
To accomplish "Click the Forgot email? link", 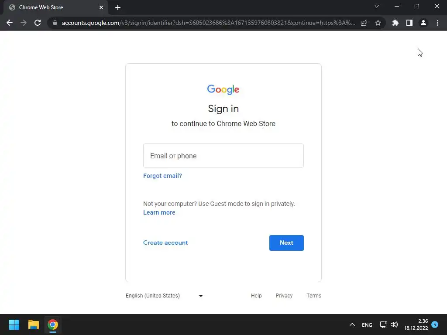I will [162, 176].
